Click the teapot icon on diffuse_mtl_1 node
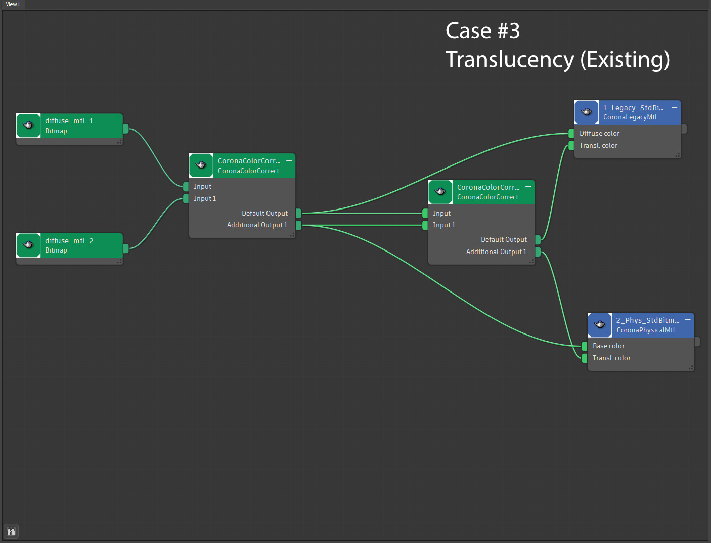This screenshot has width=711, height=543. click(28, 126)
